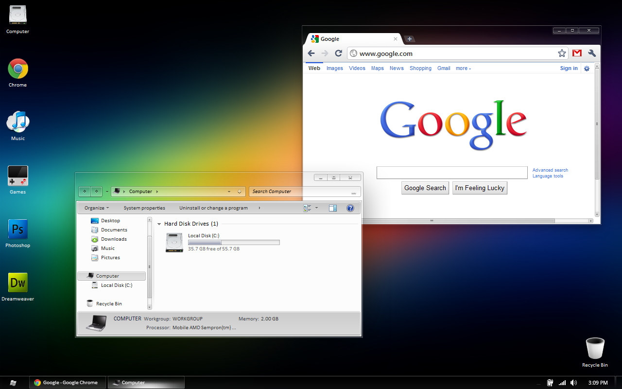This screenshot has height=389, width=622.
Task: Open the Start menu button
Action: coord(13,383)
